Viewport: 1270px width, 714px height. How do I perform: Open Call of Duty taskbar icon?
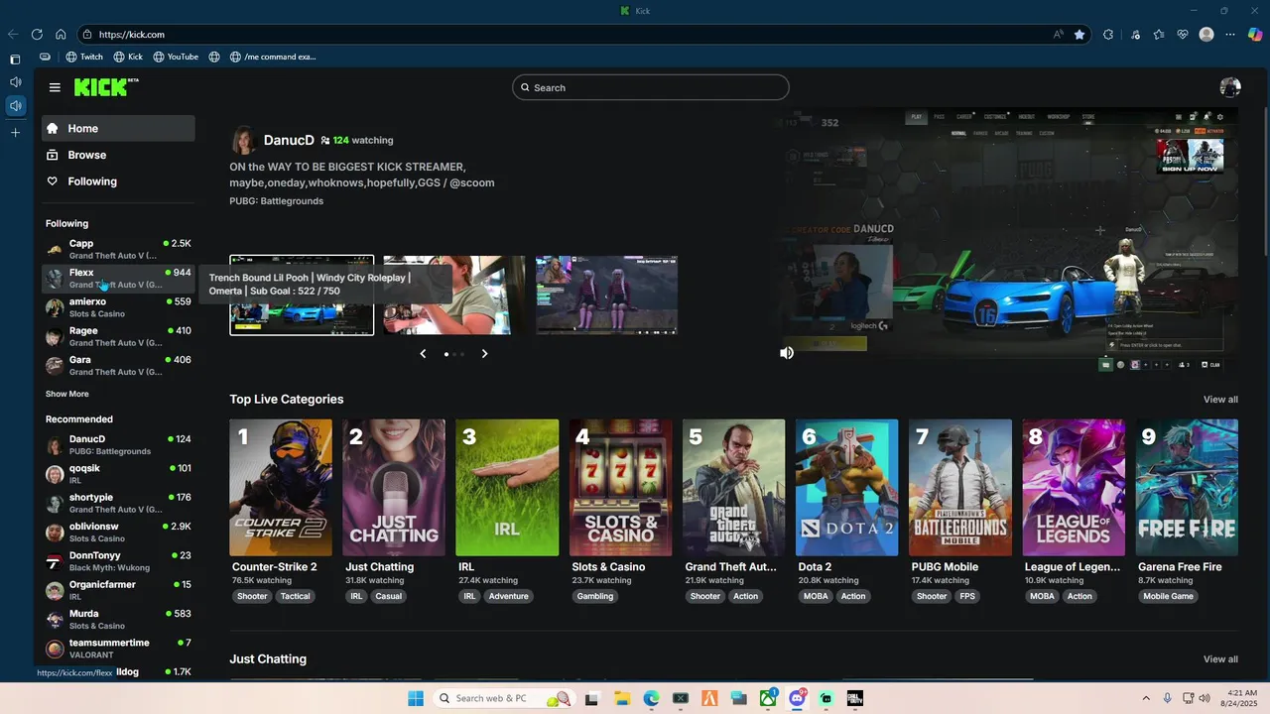pyautogui.click(x=855, y=698)
